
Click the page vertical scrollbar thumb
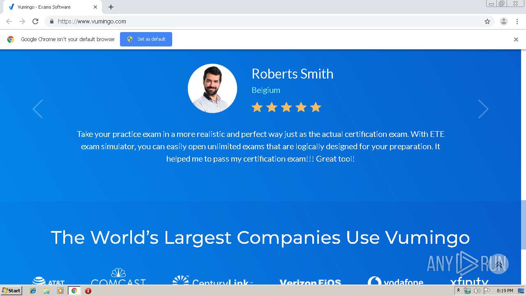(523, 225)
